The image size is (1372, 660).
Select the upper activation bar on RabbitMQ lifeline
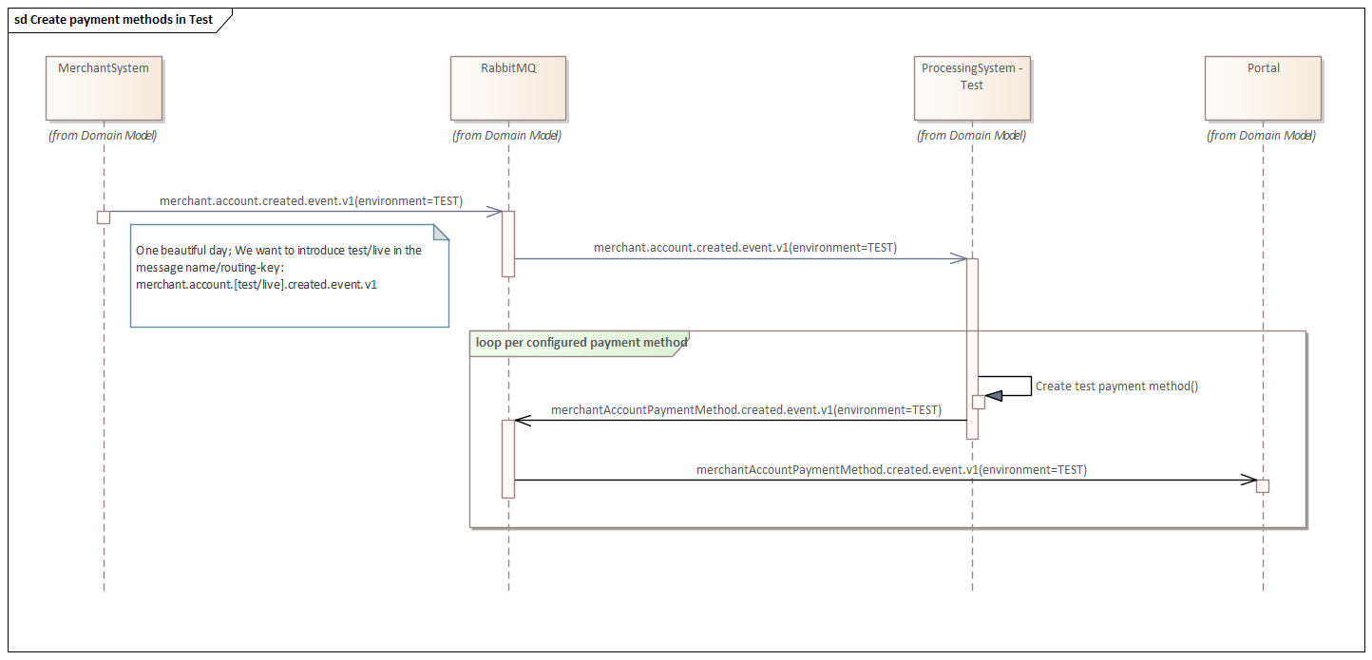(508, 243)
